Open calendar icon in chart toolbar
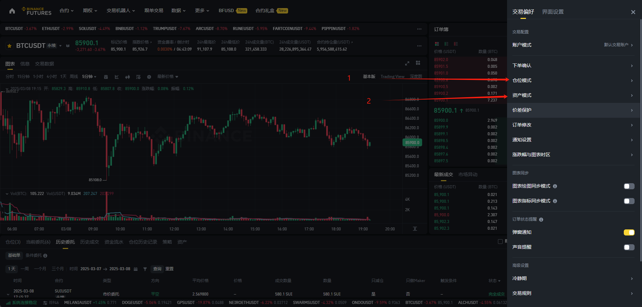This screenshot has width=642, height=307. click(x=106, y=77)
